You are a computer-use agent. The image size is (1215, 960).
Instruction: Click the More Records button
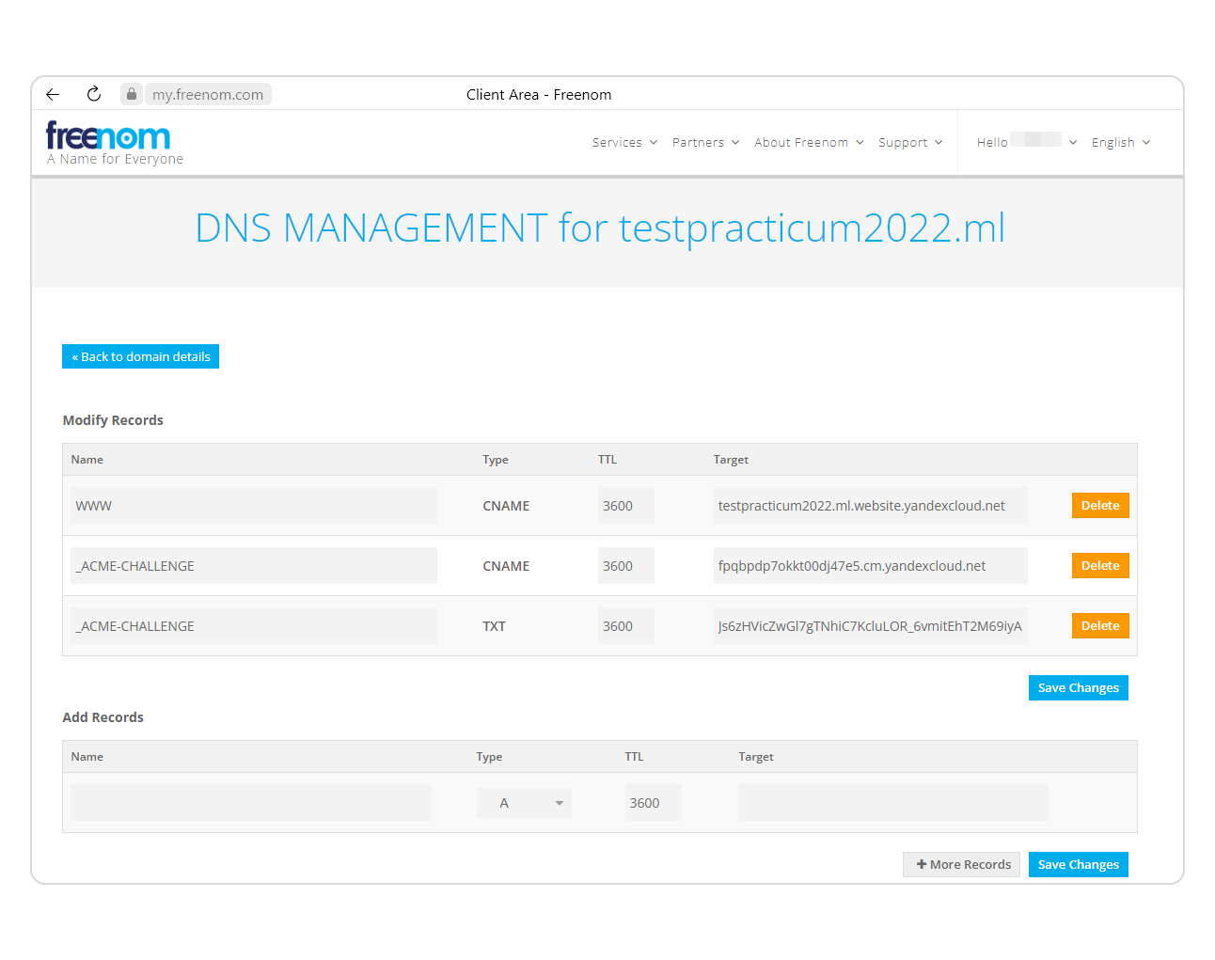point(961,865)
